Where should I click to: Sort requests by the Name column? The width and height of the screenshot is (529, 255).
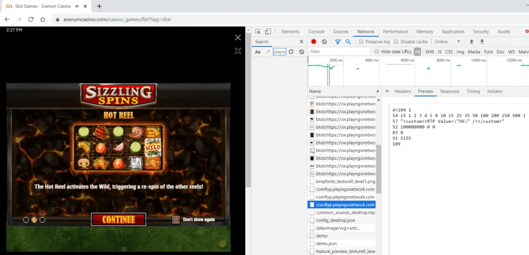click(344, 92)
